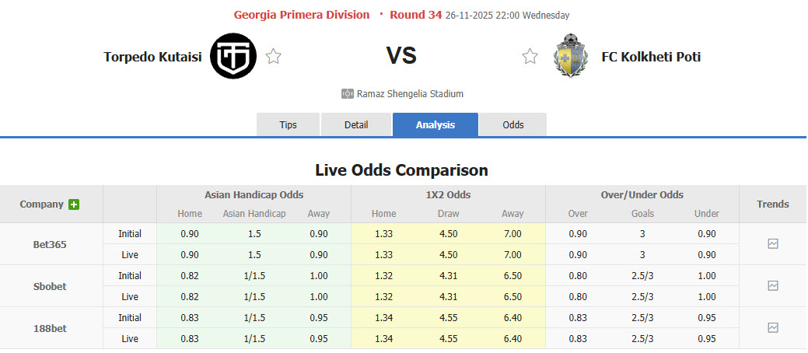808x353 pixels.
Task: Click the 188bet company name
Action: (x=50, y=328)
